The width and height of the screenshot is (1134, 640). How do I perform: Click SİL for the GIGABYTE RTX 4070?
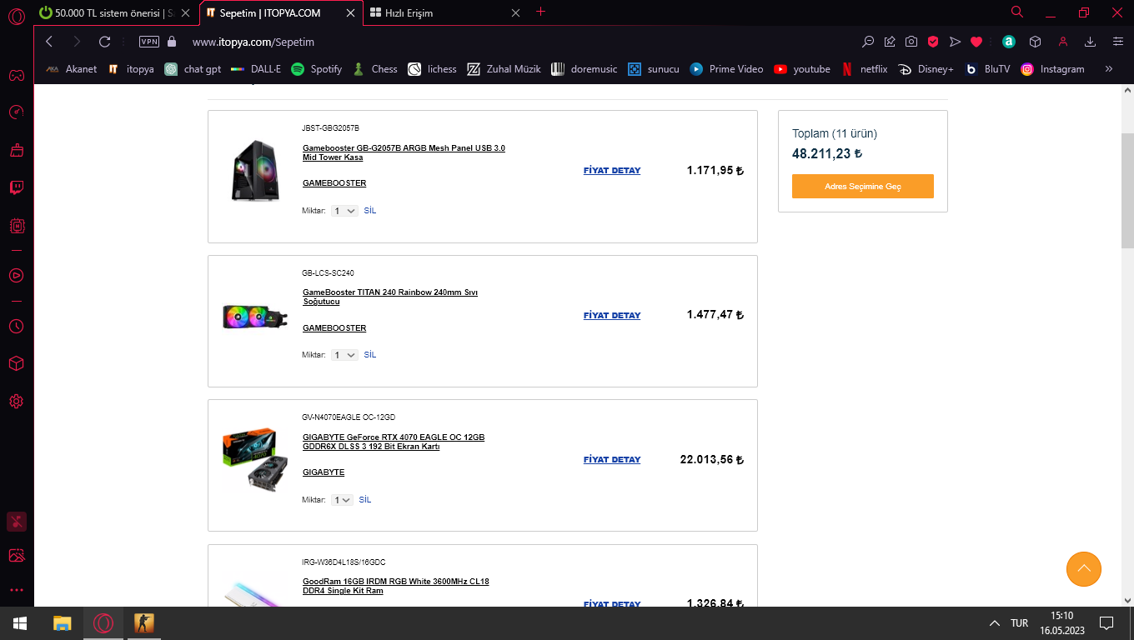(x=365, y=500)
